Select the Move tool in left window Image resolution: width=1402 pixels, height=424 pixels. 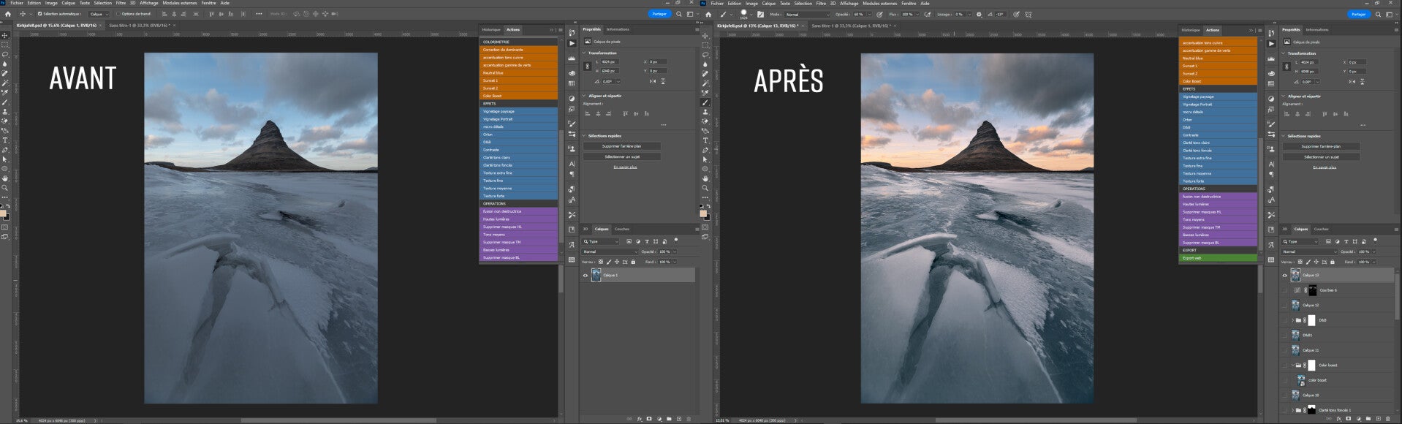[x=4, y=35]
